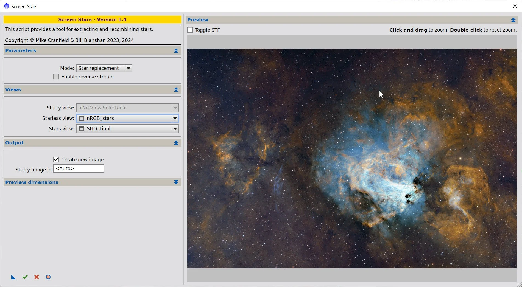This screenshot has width=522, height=287.
Task: Click the Copyright Mike Cranfield text line
Action: point(69,40)
